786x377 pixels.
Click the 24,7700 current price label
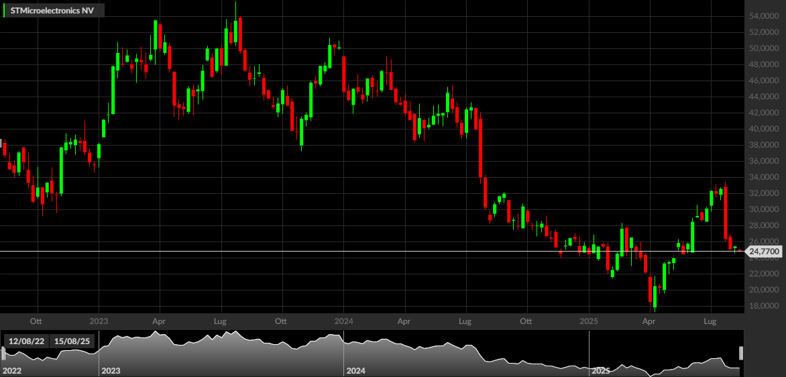[765, 251]
